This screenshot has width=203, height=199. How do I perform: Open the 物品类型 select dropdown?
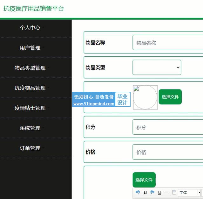coord(157,68)
